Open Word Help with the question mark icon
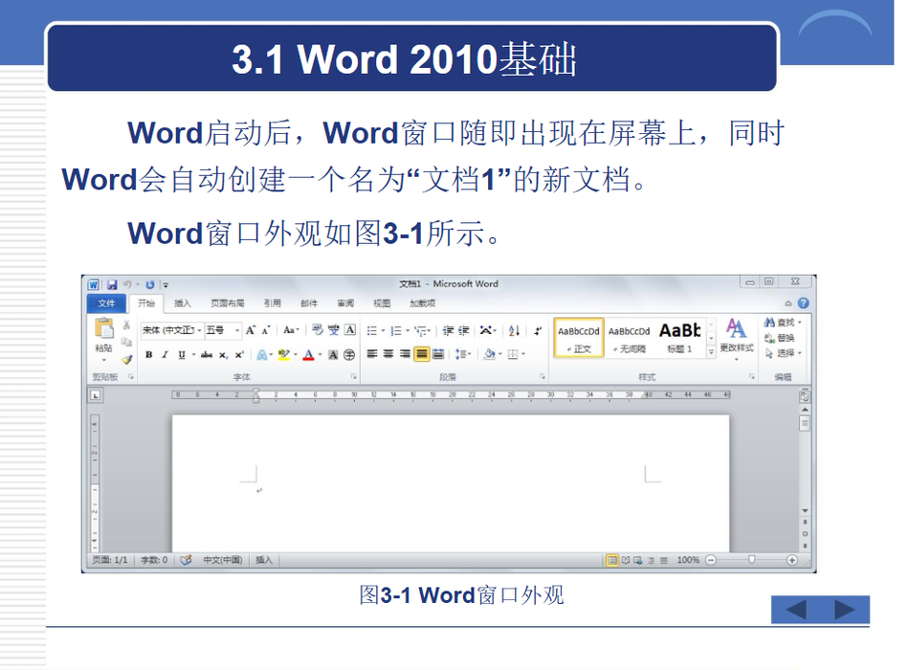The height and width of the screenshot is (670, 909). pos(803,303)
